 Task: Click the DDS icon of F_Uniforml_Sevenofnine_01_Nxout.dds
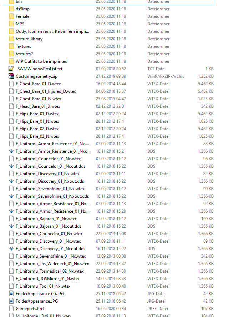(x=11, y=196)
